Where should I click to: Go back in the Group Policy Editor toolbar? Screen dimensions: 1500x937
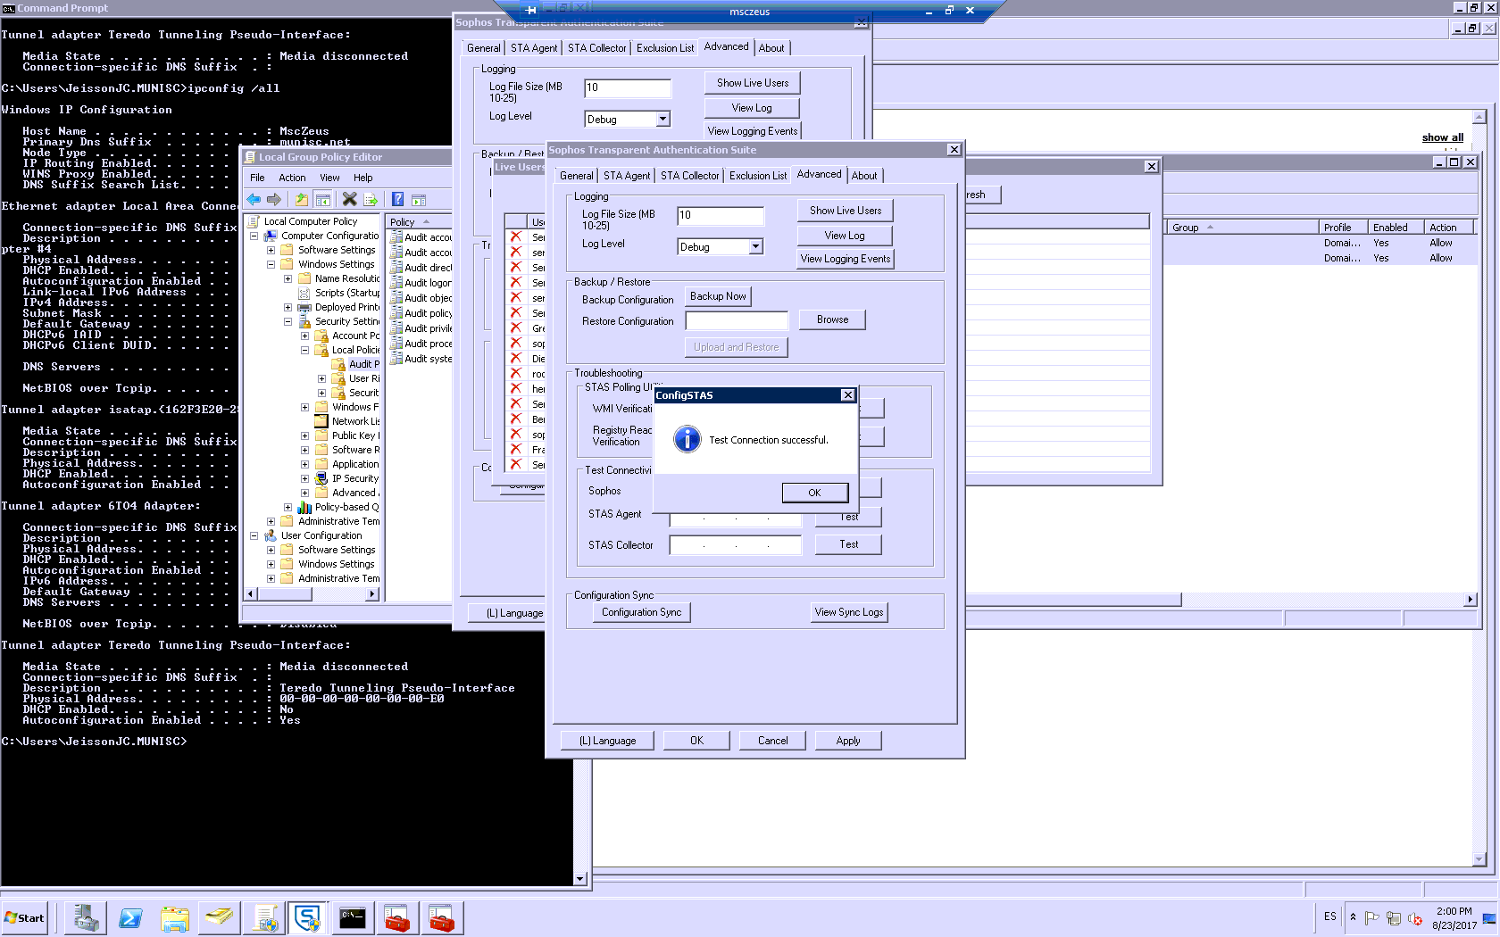[x=254, y=199]
